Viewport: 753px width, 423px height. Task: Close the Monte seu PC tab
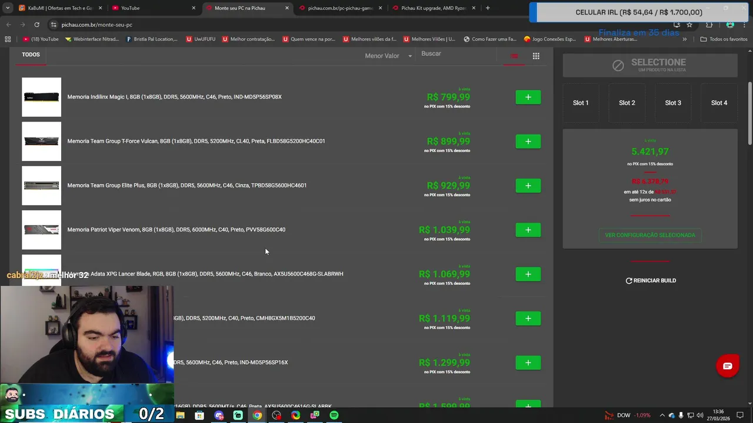tap(287, 8)
